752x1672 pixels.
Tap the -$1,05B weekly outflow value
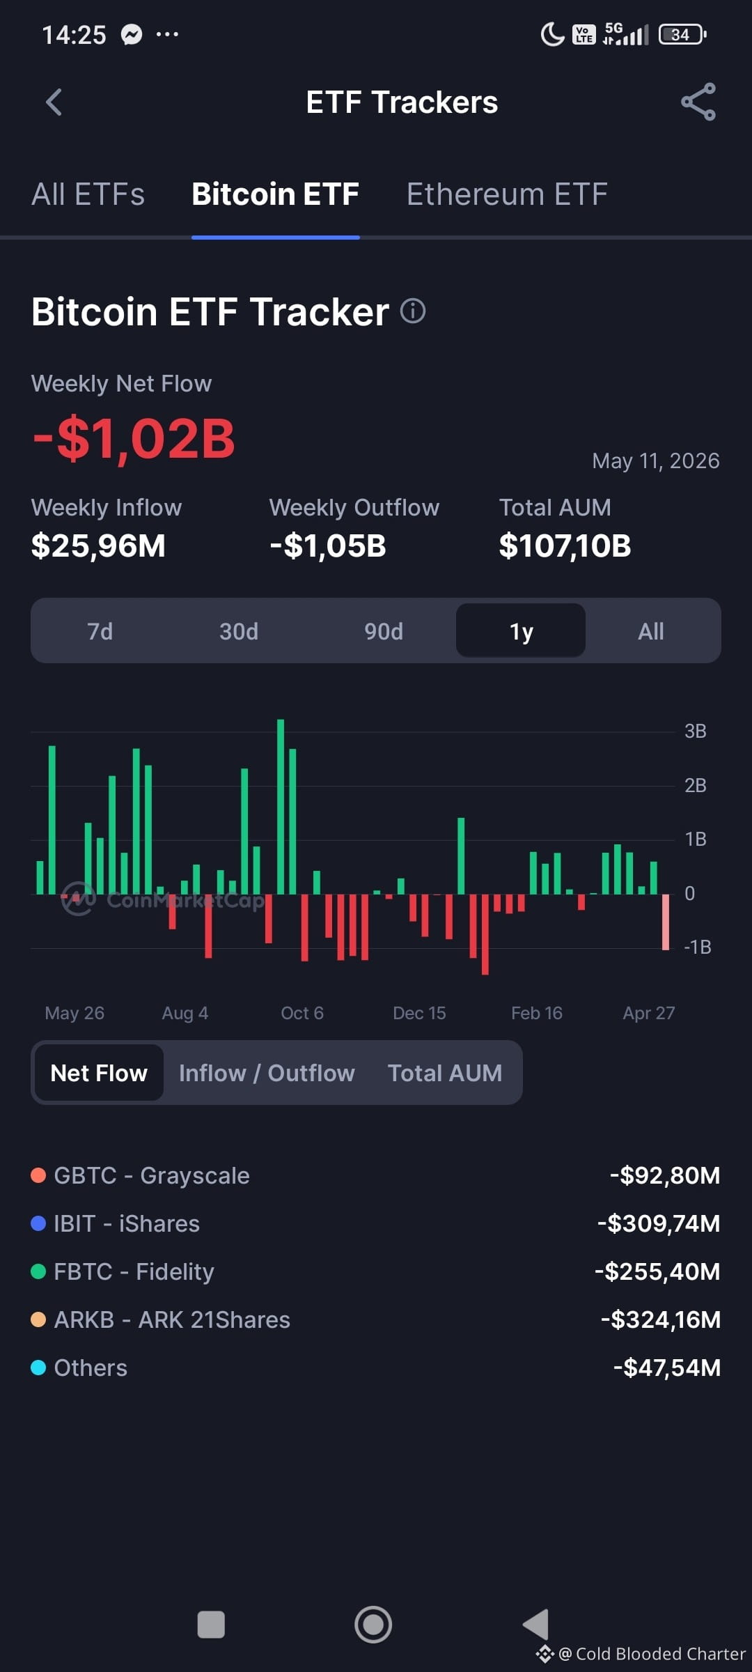(328, 545)
